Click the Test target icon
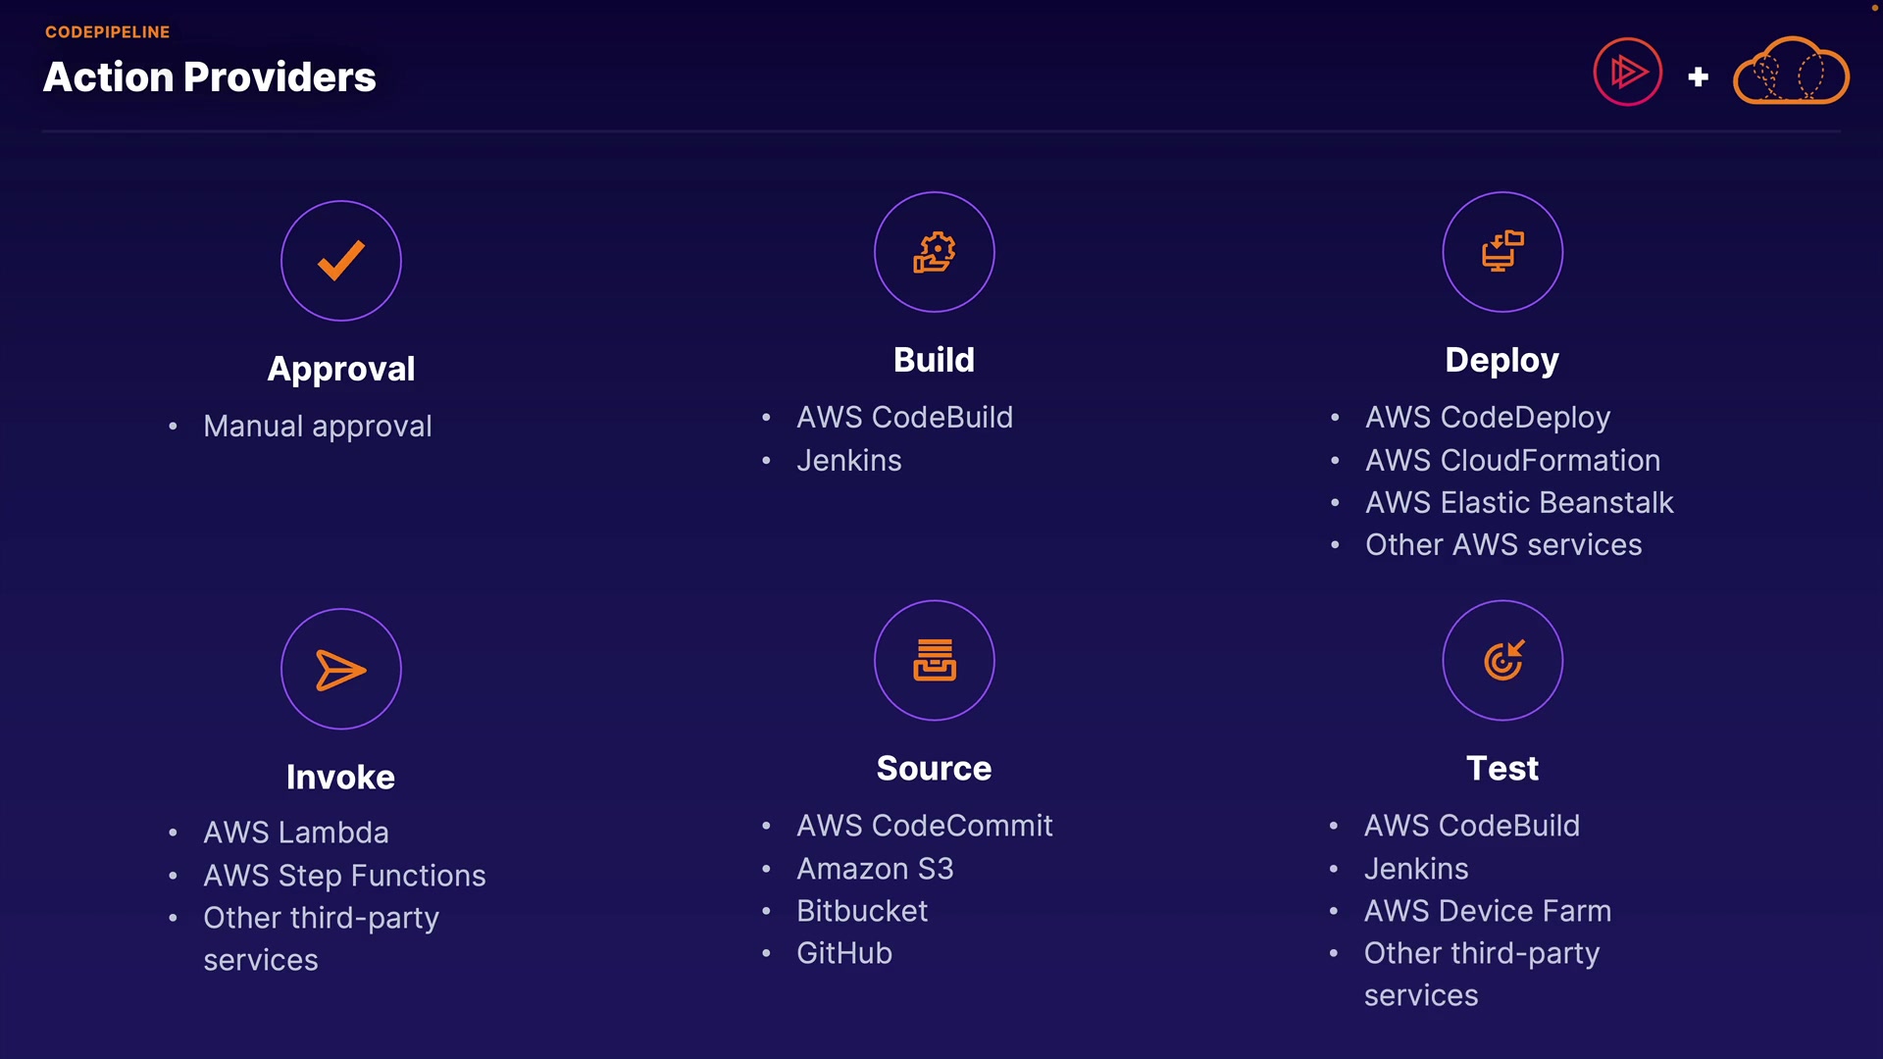This screenshot has width=1883, height=1059. [1501, 660]
